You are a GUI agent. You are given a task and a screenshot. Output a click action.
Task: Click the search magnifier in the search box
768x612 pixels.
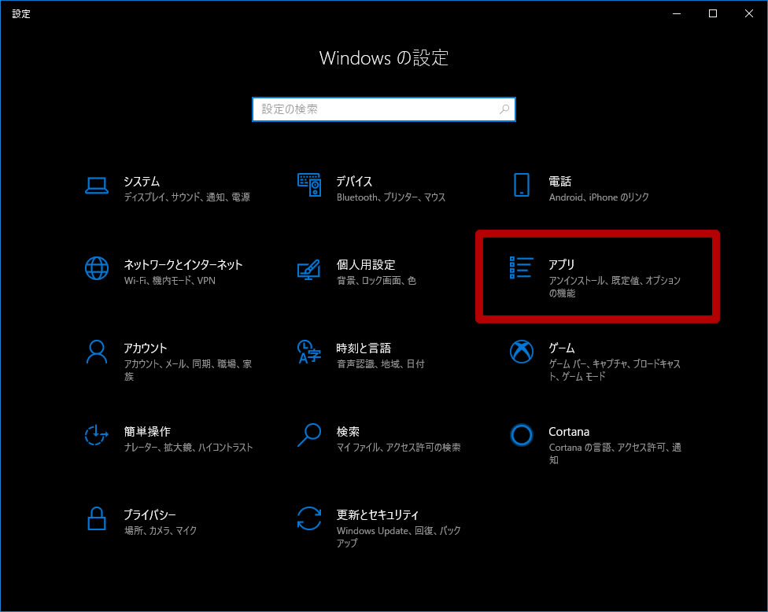[504, 109]
